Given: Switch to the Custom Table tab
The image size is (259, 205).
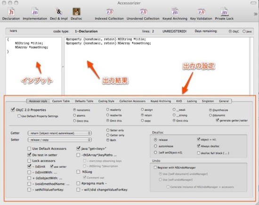Looking at the screenshot, I should point(61,101).
